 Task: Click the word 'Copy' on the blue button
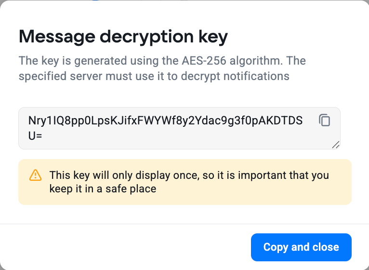tap(276, 247)
